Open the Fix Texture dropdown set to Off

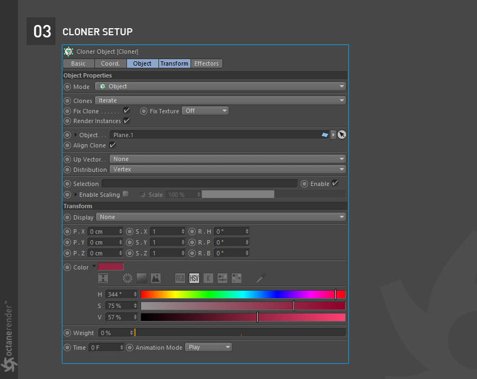coord(205,111)
